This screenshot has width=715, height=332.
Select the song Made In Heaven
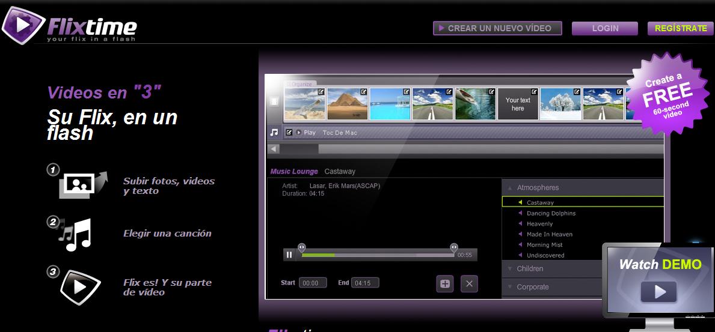click(550, 234)
